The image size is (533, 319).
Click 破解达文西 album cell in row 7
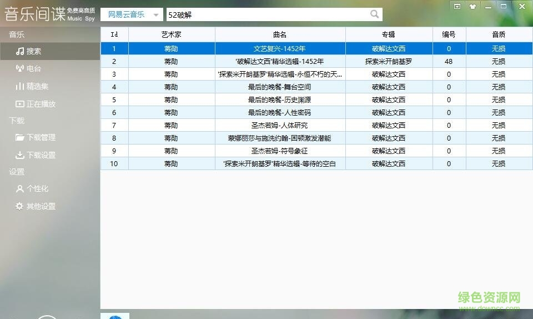pyautogui.click(x=389, y=126)
